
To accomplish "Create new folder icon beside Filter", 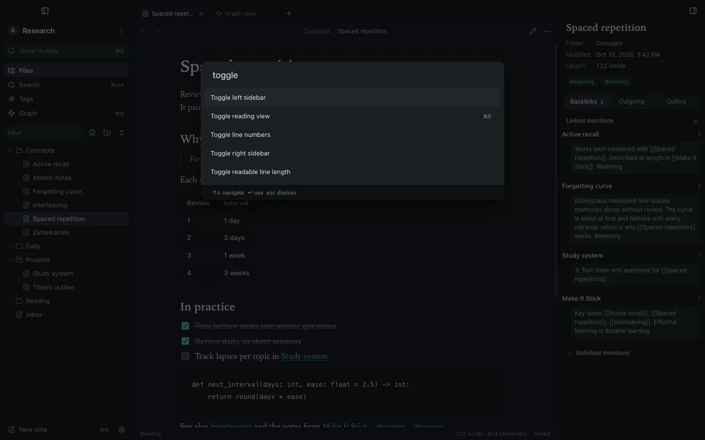I will [107, 132].
